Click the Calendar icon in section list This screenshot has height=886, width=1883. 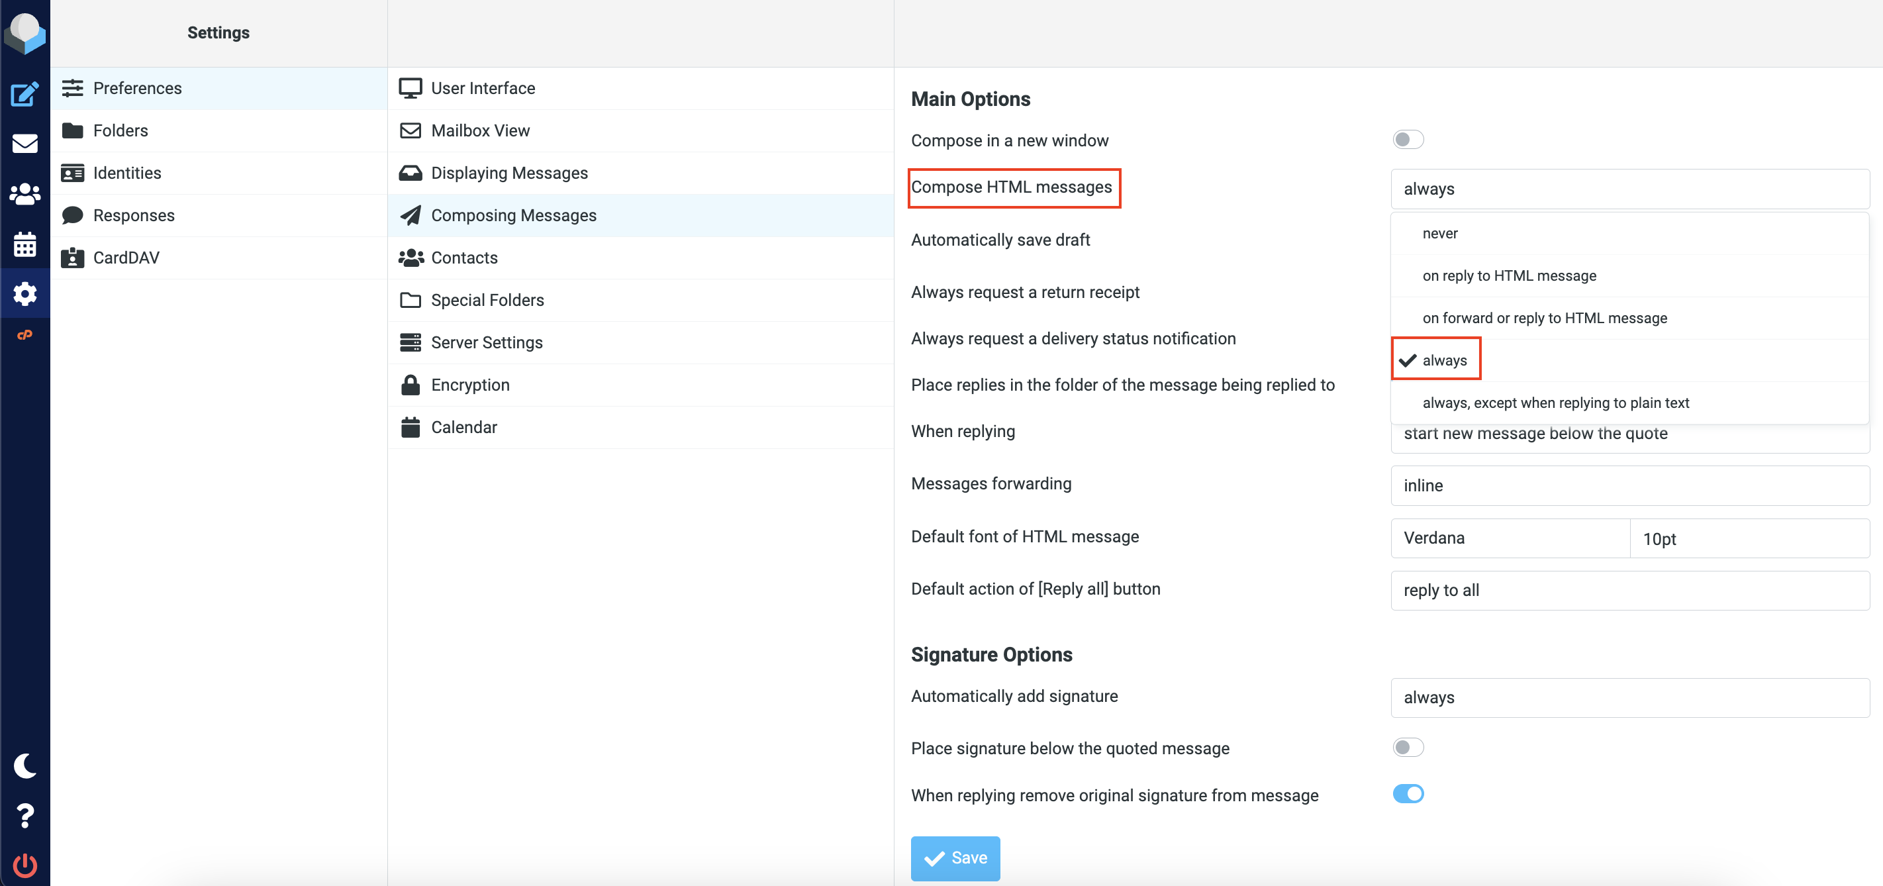410,427
